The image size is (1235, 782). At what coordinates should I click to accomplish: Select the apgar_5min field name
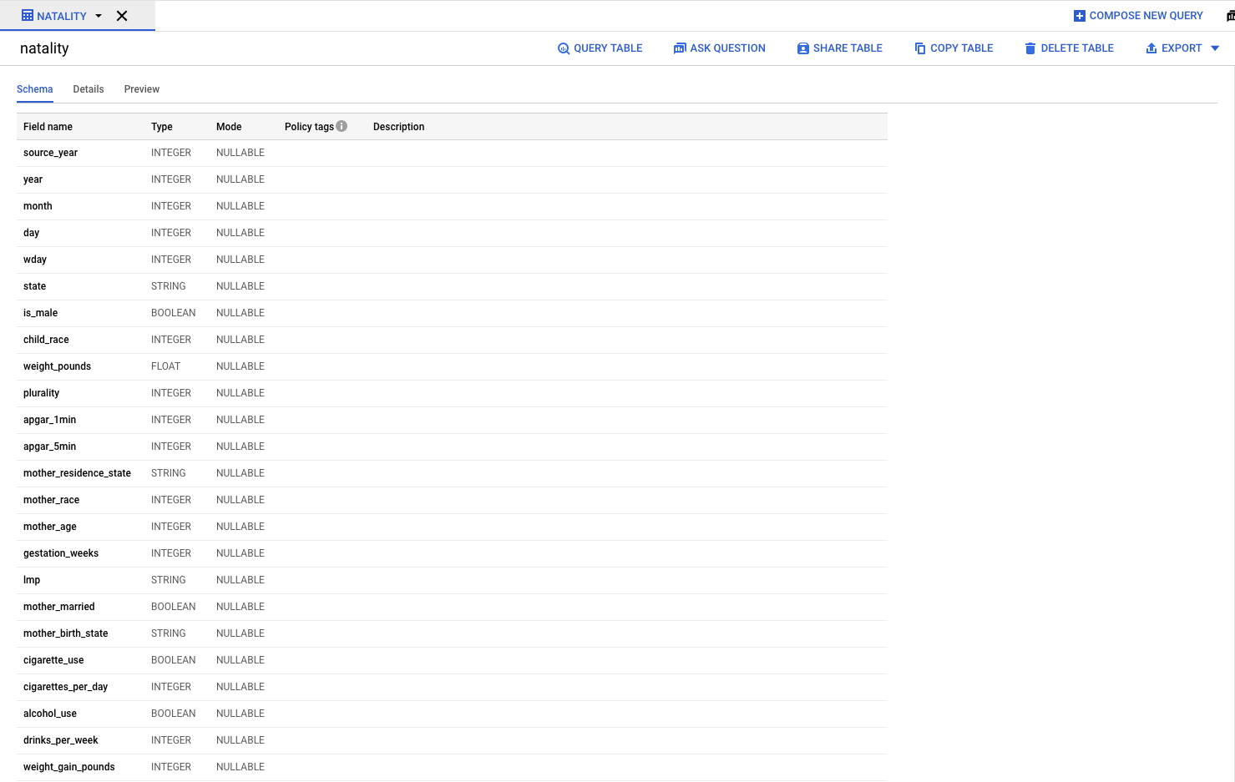coord(49,446)
